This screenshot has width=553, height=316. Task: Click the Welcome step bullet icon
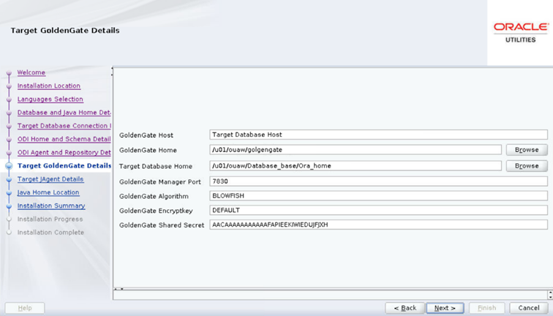click(10, 72)
